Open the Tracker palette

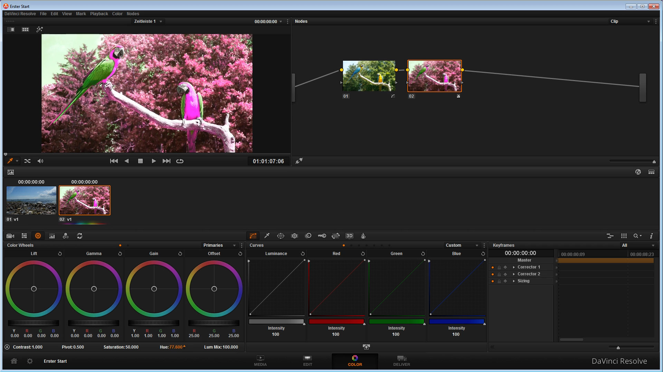pyautogui.click(x=294, y=236)
